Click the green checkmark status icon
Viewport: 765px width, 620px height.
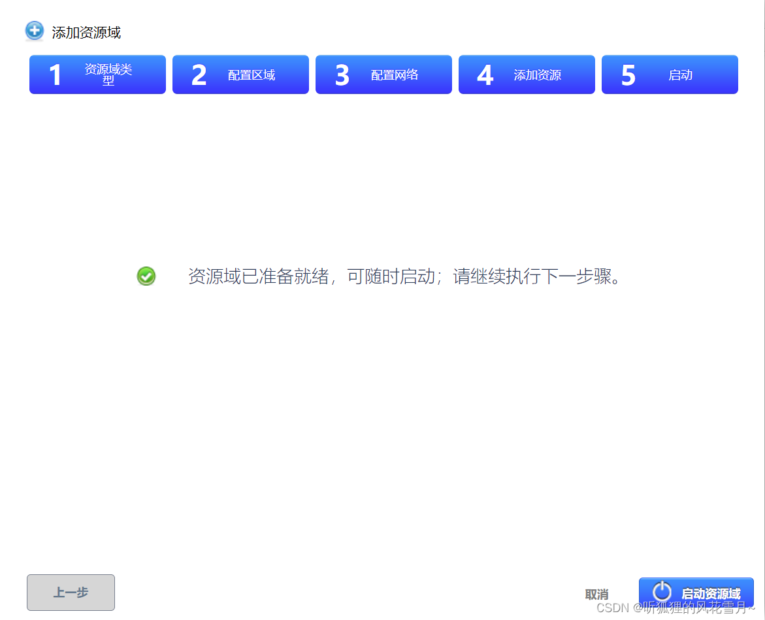pyautogui.click(x=146, y=276)
